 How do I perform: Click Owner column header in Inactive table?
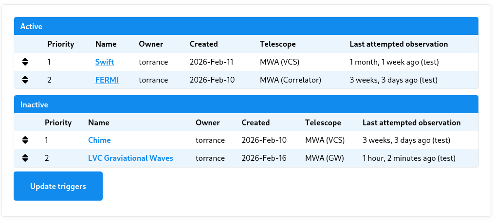coord(208,123)
